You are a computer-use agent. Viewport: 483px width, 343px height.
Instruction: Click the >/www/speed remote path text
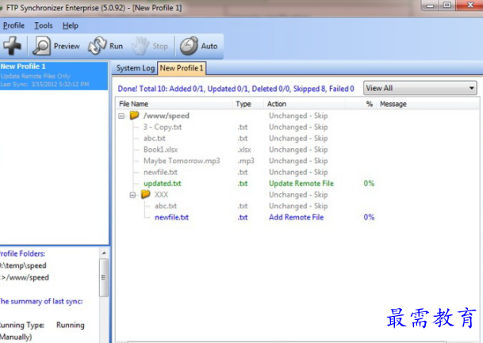(25, 277)
